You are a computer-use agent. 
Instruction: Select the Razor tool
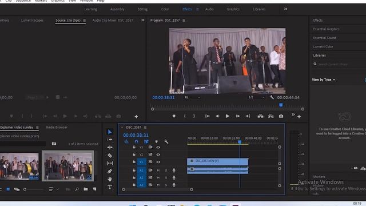tap(109, 155)
